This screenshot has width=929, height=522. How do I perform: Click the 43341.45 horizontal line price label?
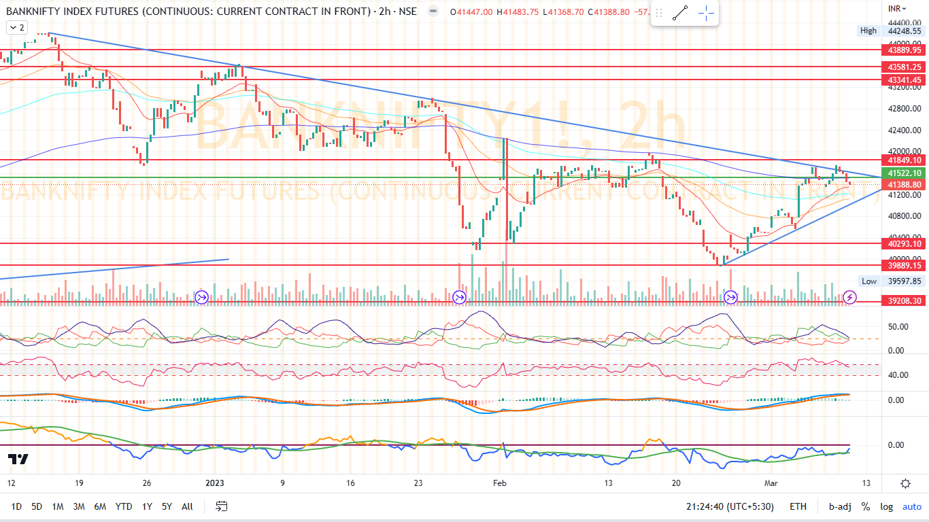pyautogui.click(x=905, y=80)
